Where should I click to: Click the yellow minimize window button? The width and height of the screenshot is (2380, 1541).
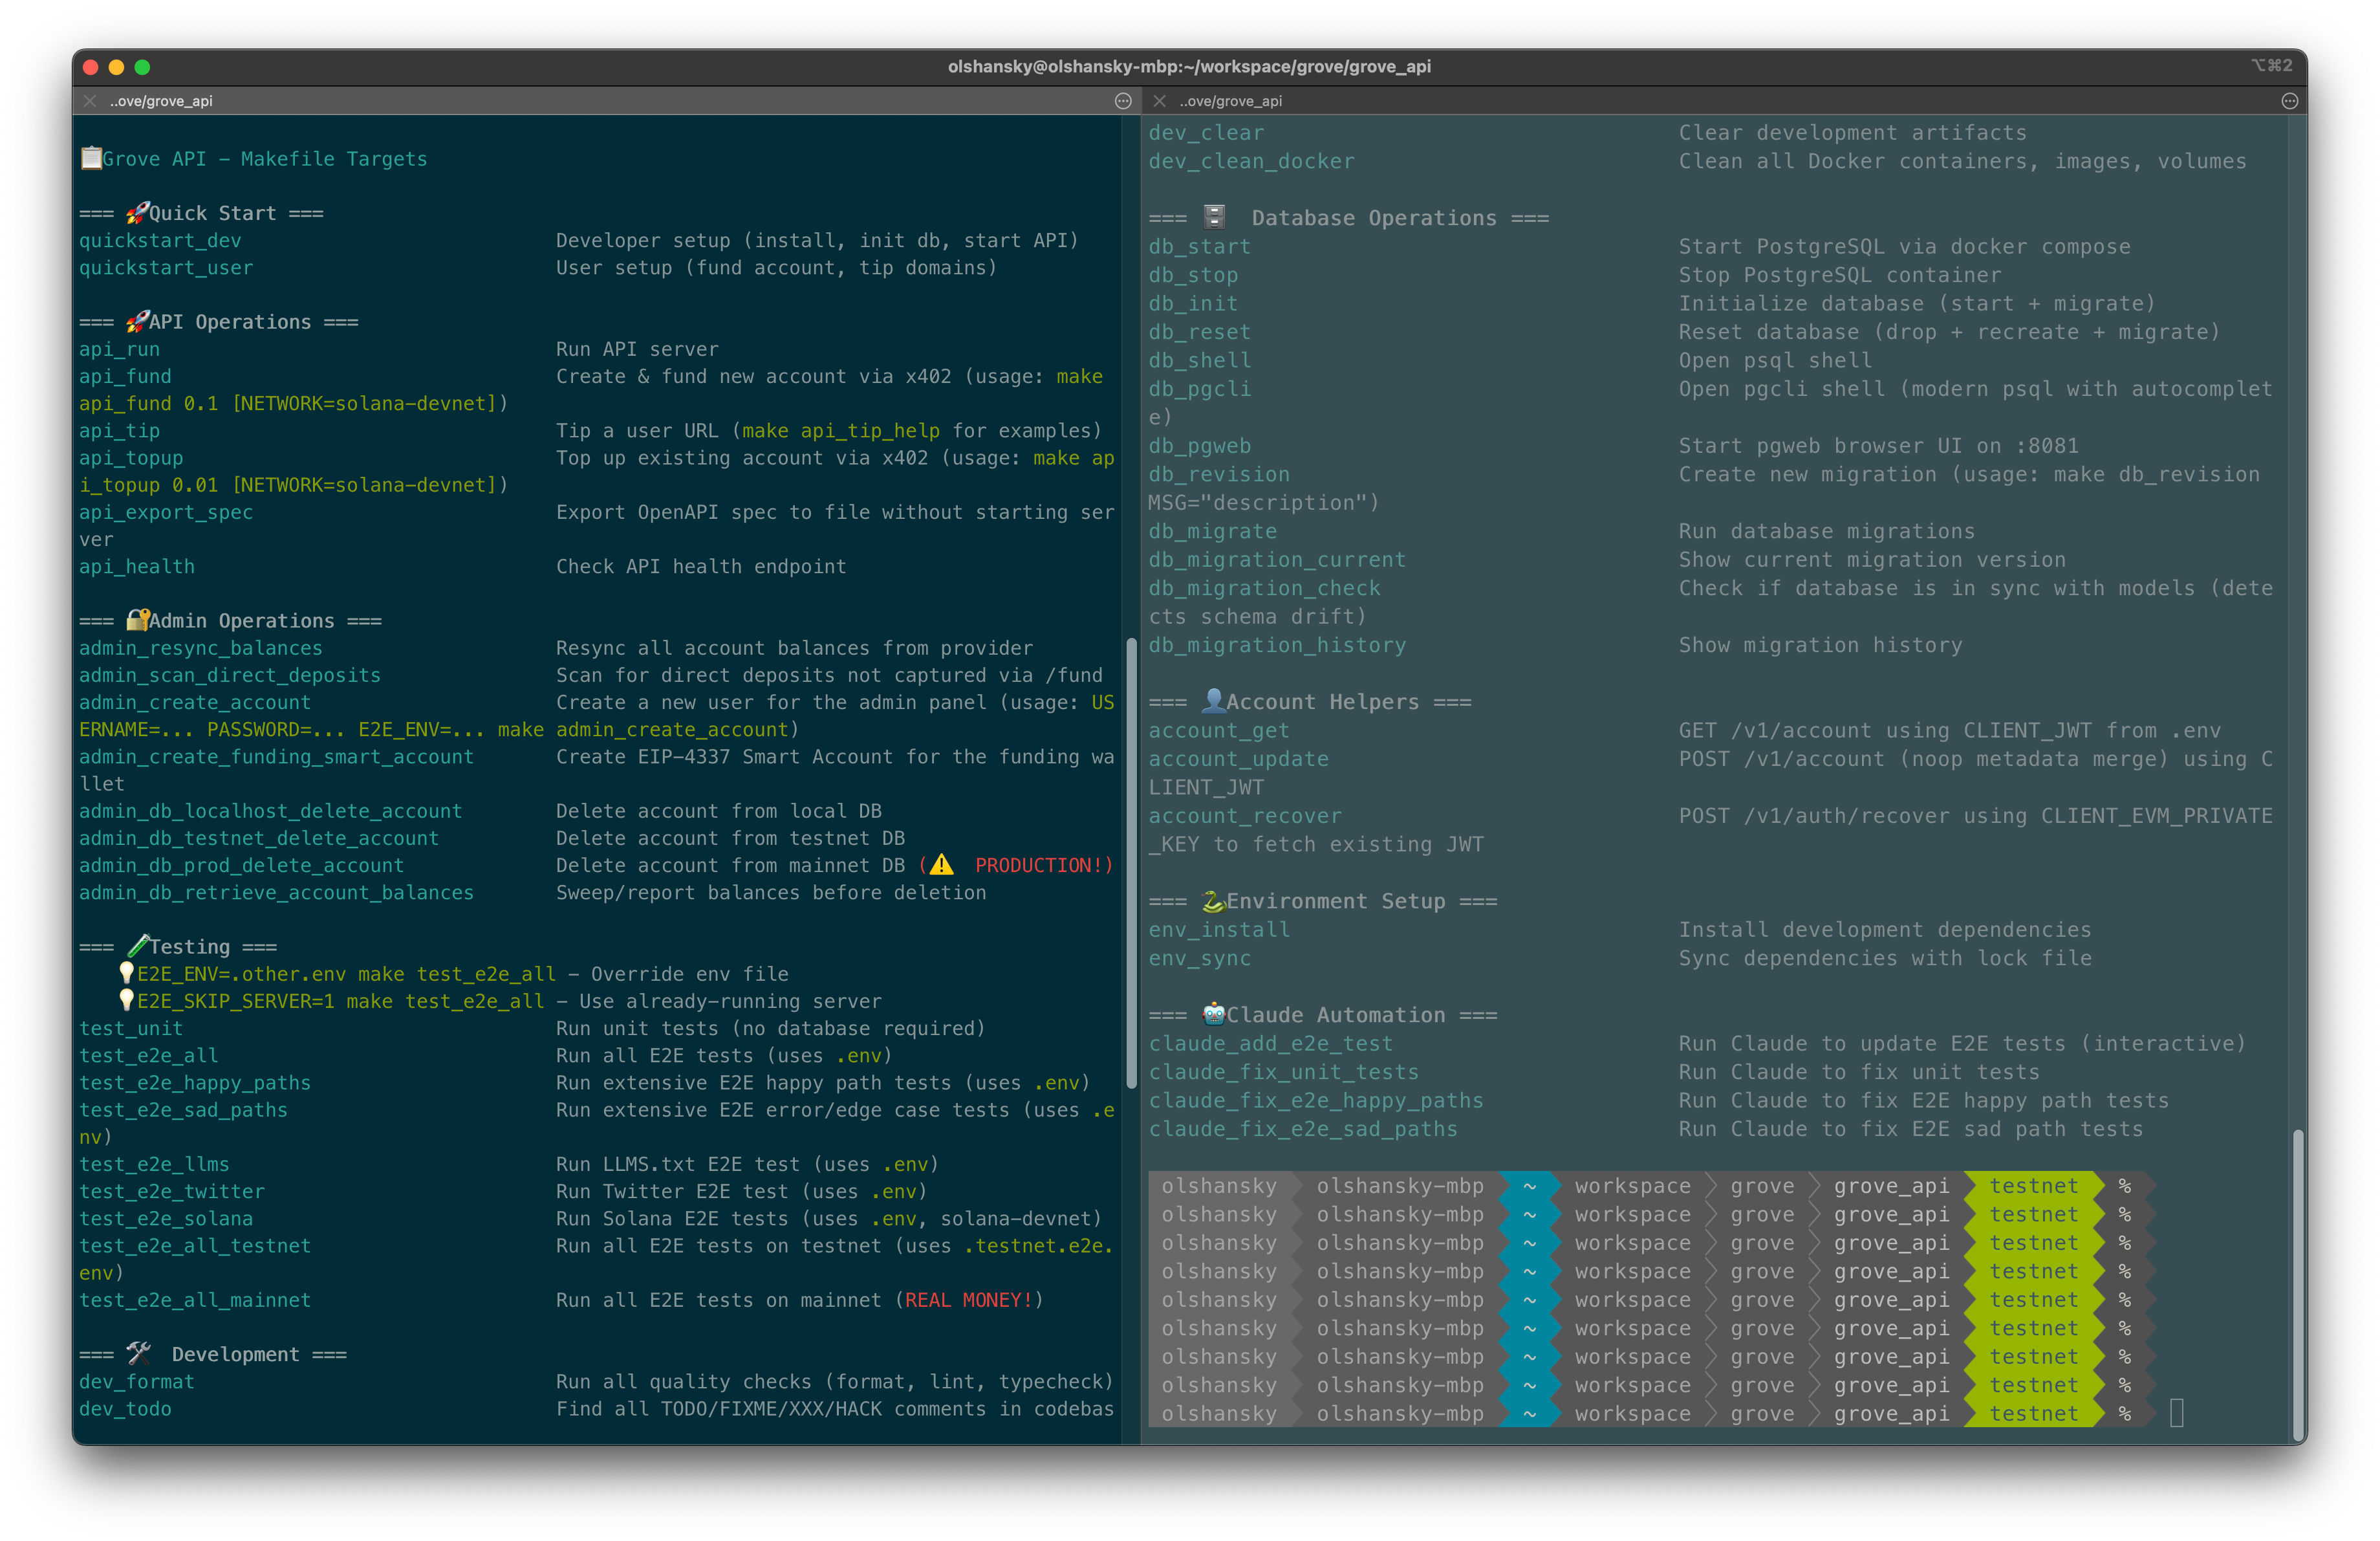coord(116,67)
